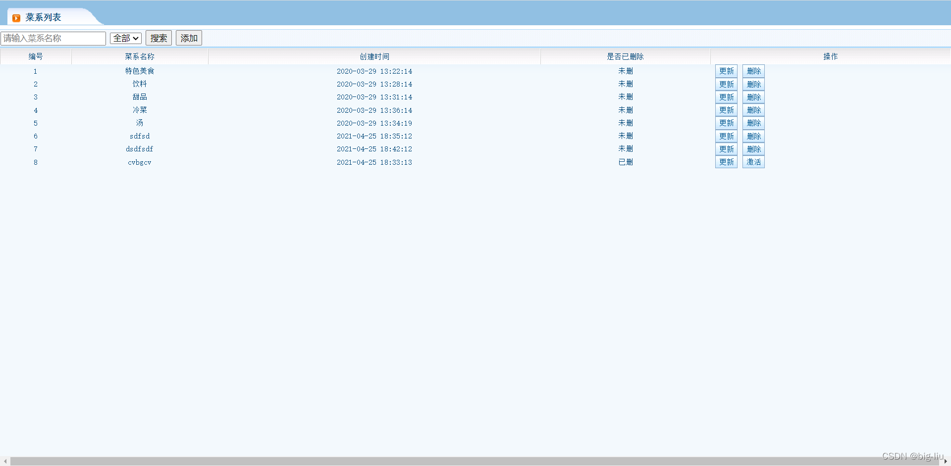This screenshot has width=951, height=466.
Task: Click the date 2021-04-25 18:35:12
Action: [374, 136]
